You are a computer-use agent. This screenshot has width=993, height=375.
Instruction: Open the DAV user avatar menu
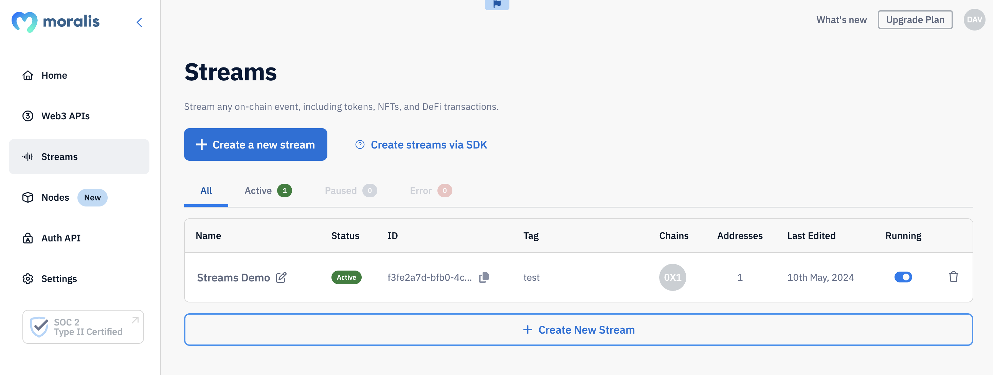(974, 20)
